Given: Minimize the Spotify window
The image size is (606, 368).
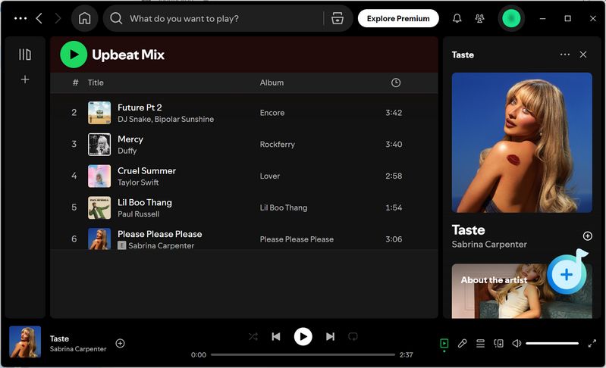Looking at the screenshot, I should point(542,18).
